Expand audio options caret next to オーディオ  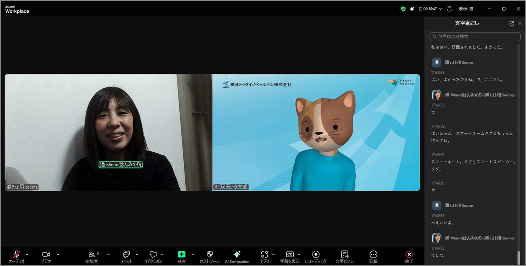point(27,254)
